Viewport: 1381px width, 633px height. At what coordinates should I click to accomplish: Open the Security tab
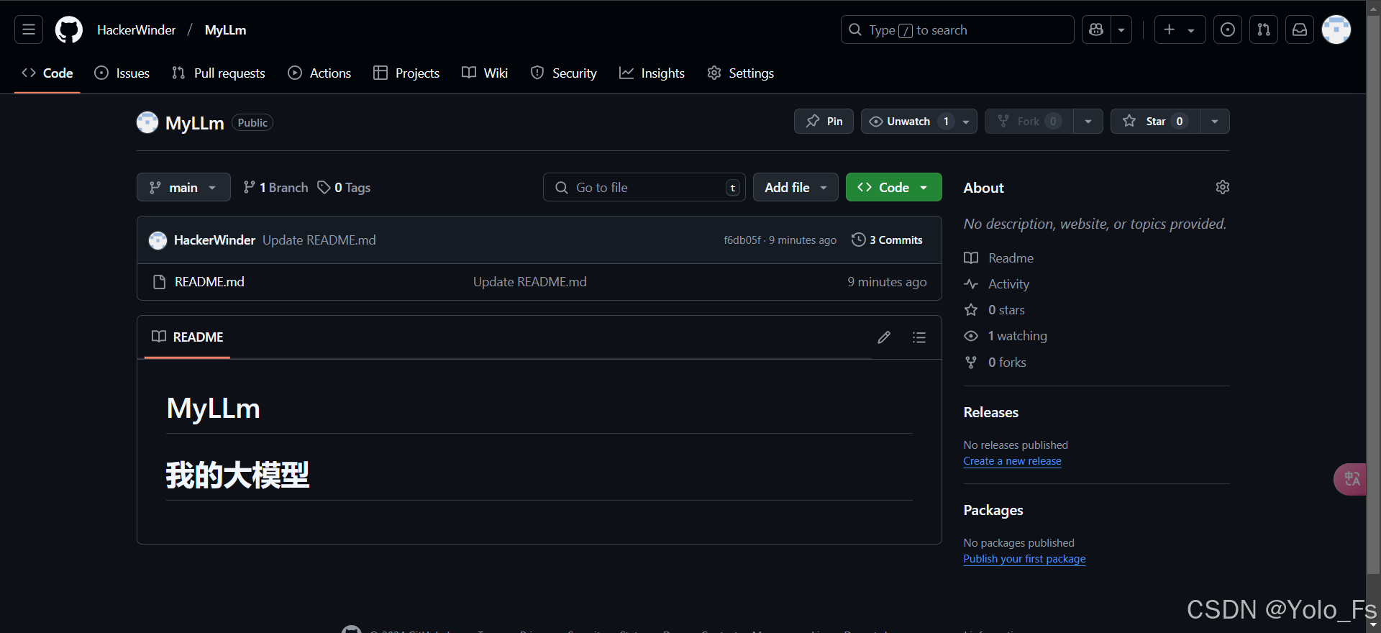click(564, 73)
